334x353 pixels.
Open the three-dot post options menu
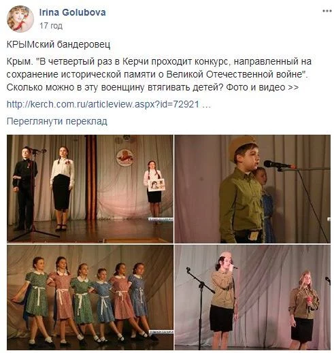click(x=327, y=11)
